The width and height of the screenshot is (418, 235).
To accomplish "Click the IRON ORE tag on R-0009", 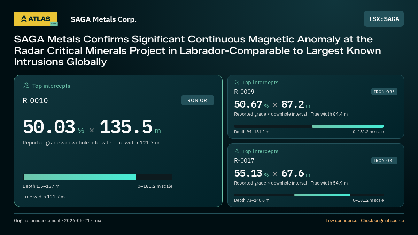I will 384,92.
